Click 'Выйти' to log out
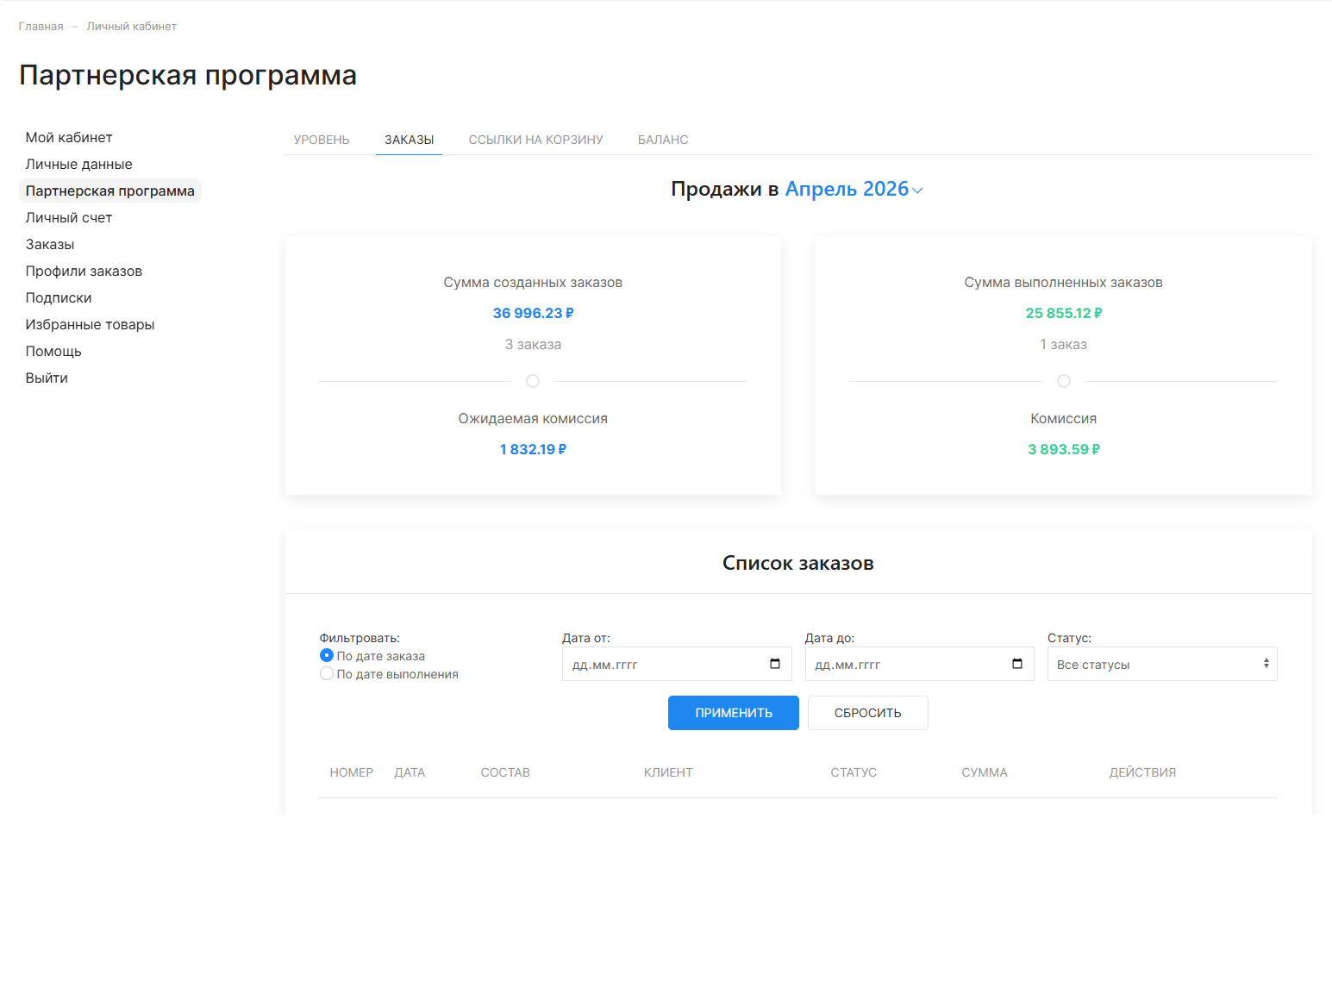Image resolution: width=1332 pixels, height=987 pixels. pos(47,378)
